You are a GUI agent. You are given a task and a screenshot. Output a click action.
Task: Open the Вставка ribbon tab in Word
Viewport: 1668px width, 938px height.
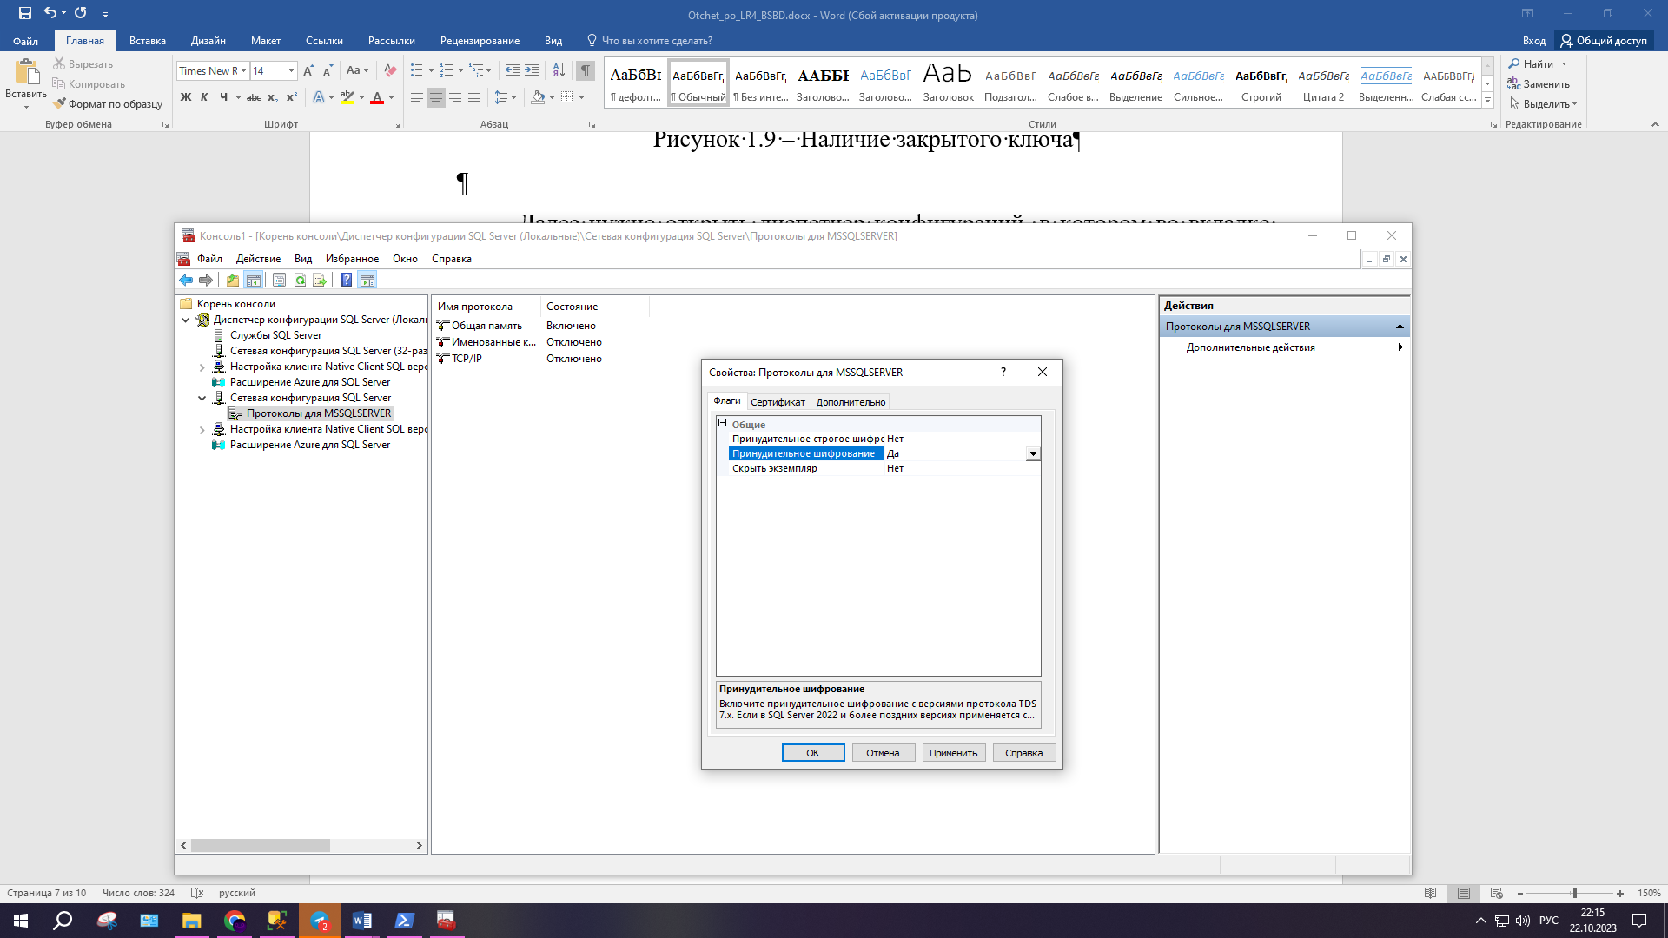click(148, 41)
